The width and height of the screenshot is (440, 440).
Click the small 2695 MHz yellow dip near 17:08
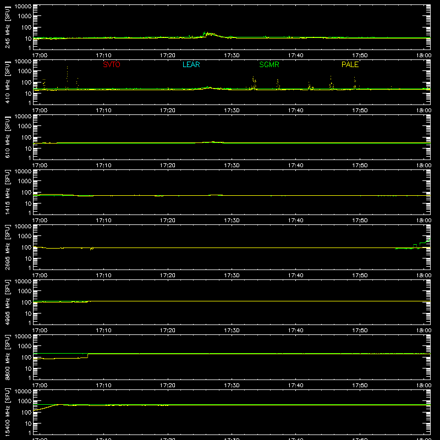point(91,249)
